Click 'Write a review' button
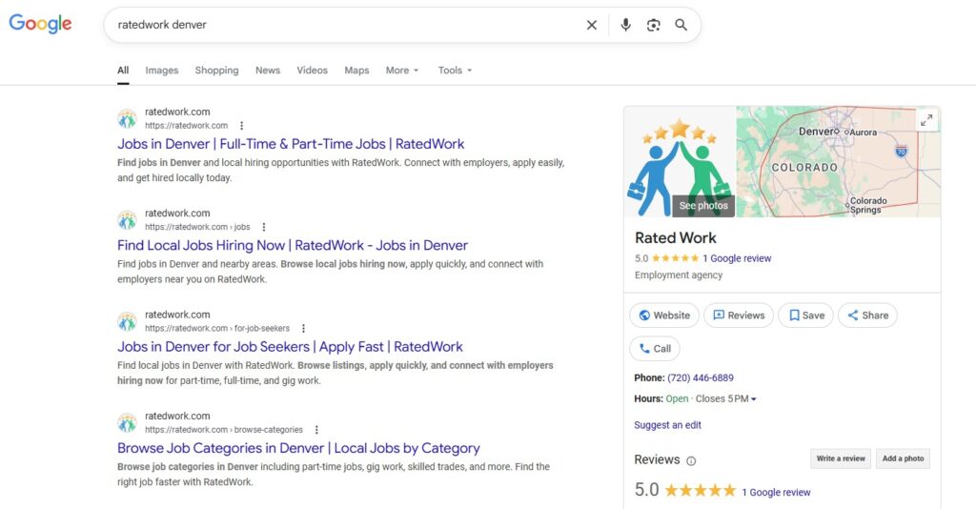 pos(841,458)
